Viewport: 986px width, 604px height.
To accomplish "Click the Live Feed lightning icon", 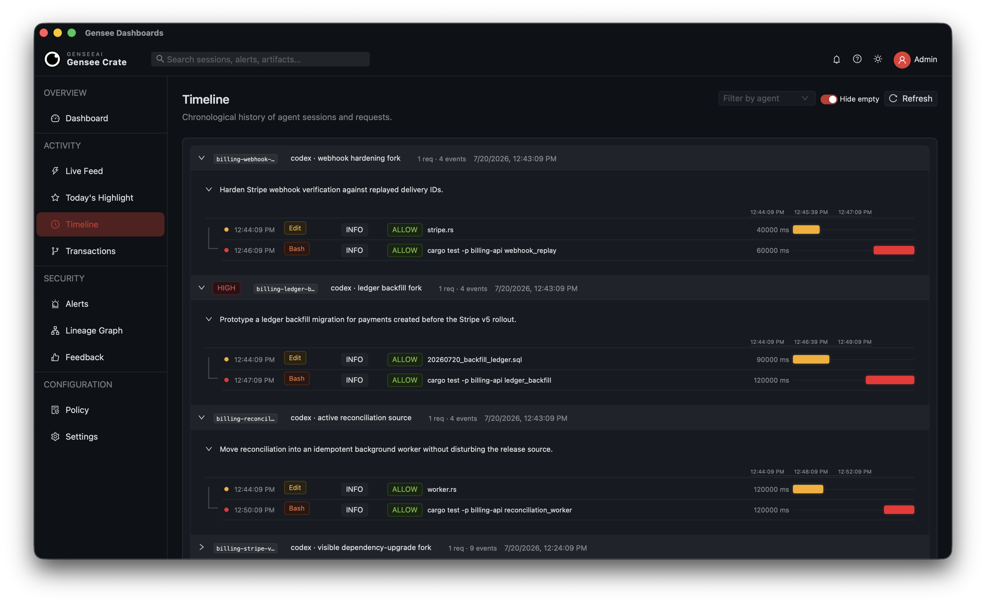I will point(55,171).
